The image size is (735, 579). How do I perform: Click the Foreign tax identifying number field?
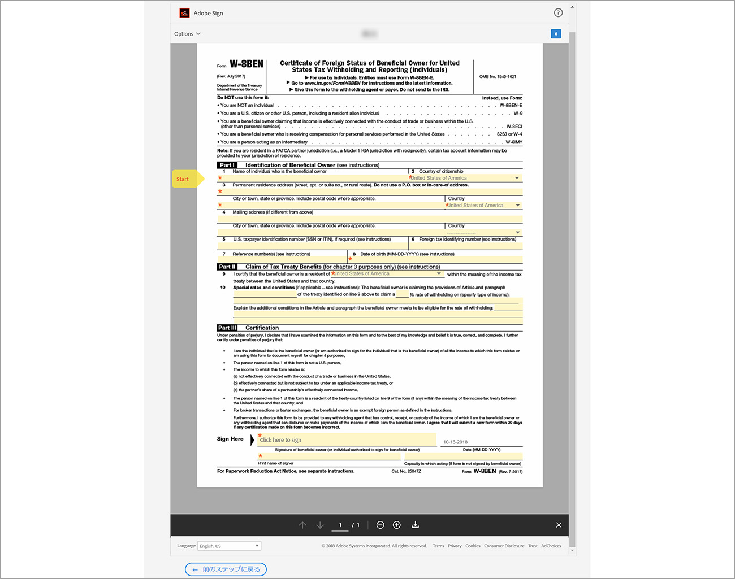[466, 246]
